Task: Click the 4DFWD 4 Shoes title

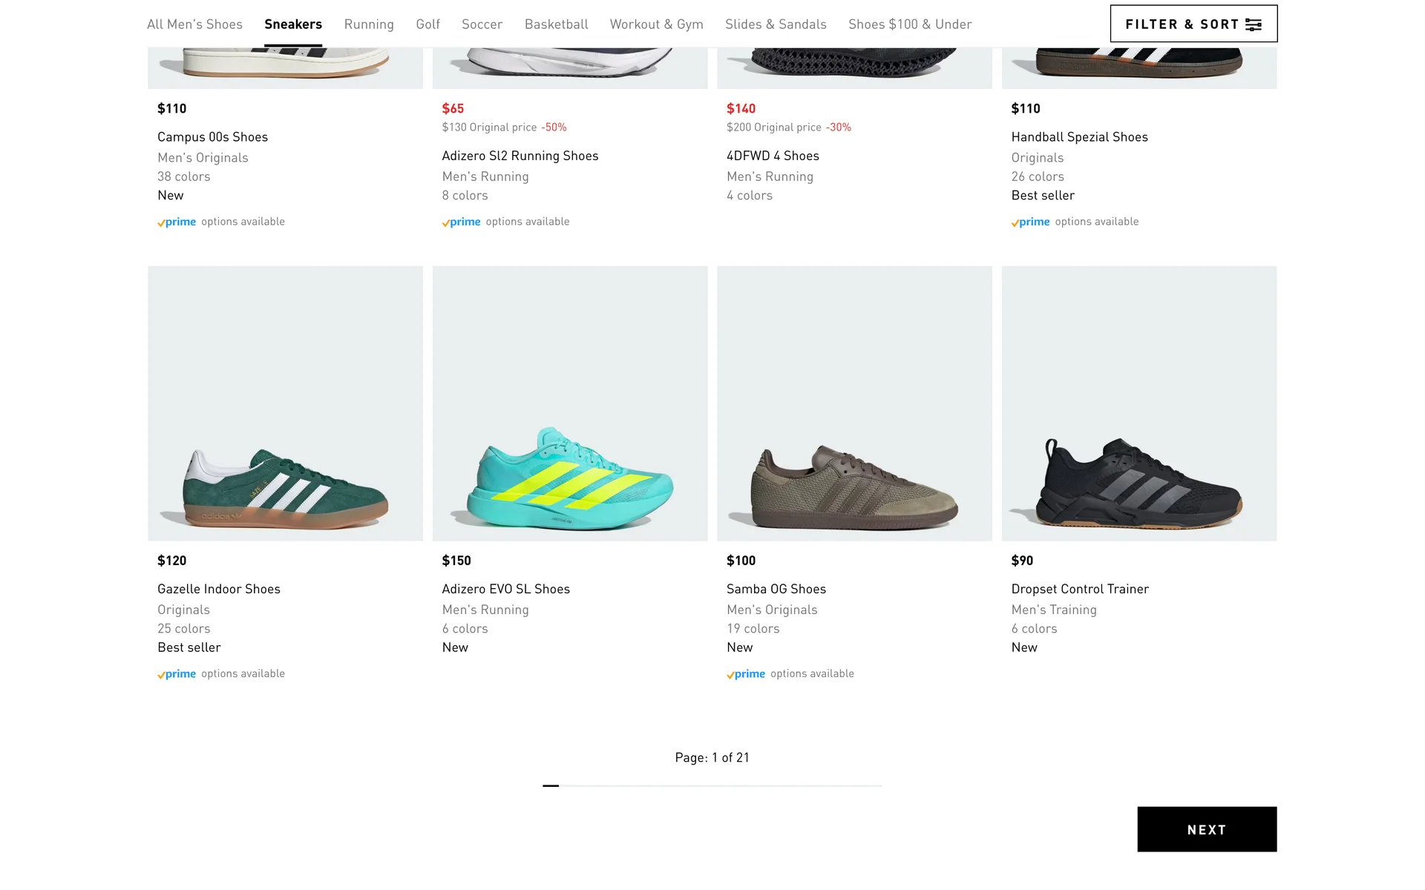Action: [x=773, y=156]
